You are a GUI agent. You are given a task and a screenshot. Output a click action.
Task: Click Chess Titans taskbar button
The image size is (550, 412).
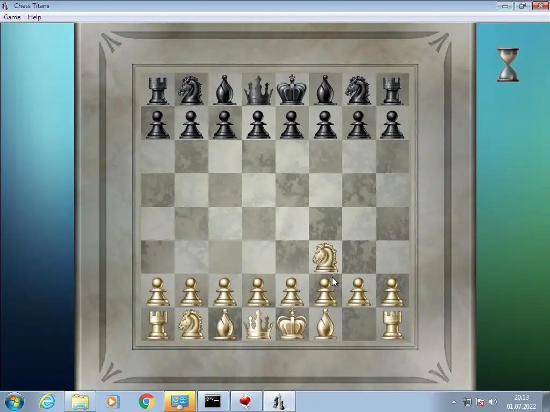pyautogui.click(x=279, y=401)
